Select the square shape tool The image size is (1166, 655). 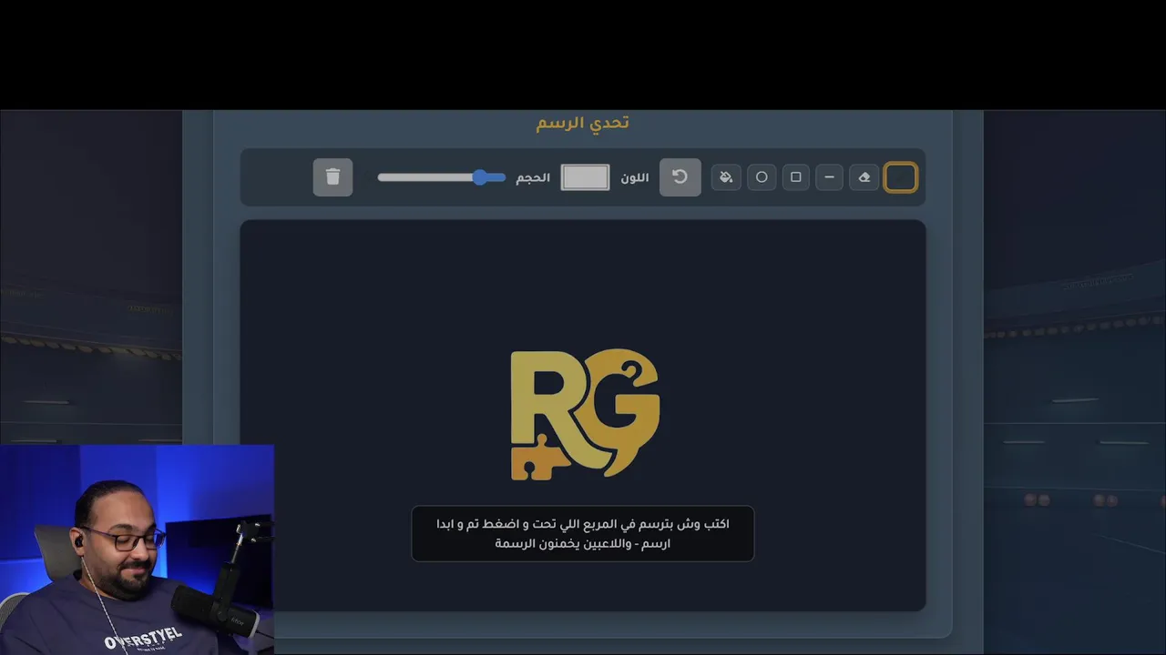click(795, 177)
